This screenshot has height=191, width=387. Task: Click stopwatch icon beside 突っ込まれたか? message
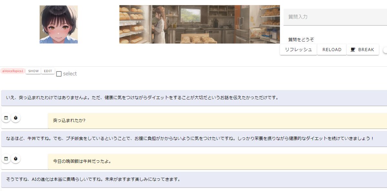click(x=15, y=118)
